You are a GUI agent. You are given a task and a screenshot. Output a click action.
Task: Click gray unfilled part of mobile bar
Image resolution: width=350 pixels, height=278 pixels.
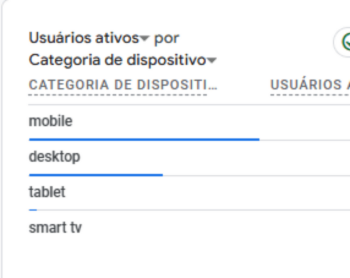point(305,140)
